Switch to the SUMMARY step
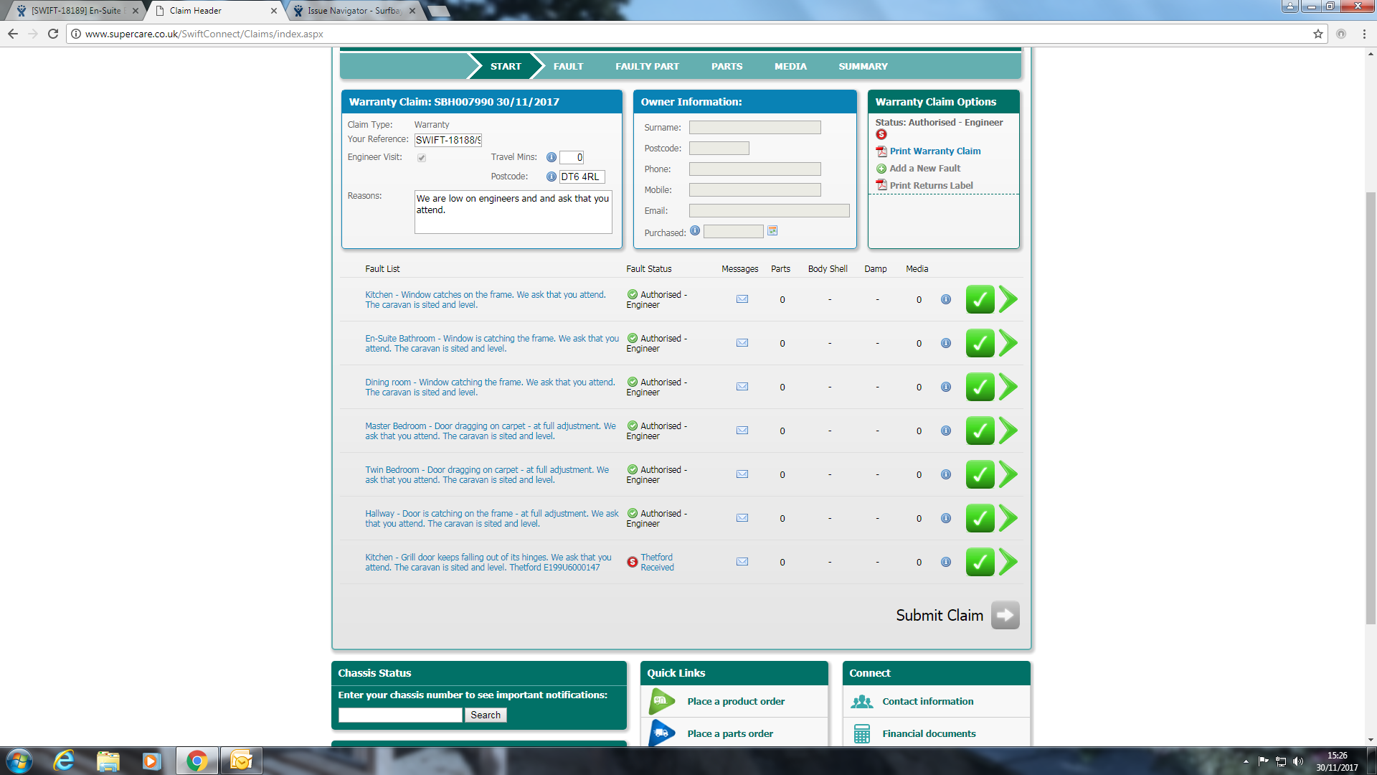Viewport: 1377px width, 775px height. (x=863, y=66)
